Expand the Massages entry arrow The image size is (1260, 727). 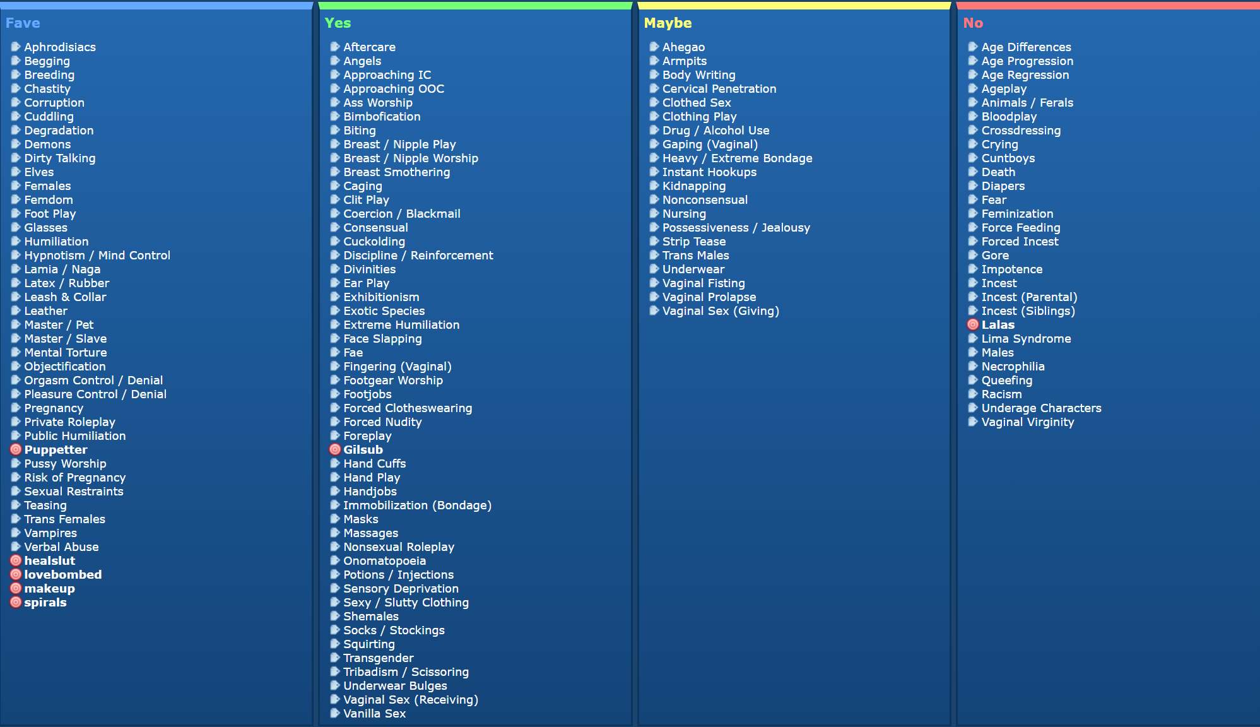pyautogui.click(x=335, y=533)
